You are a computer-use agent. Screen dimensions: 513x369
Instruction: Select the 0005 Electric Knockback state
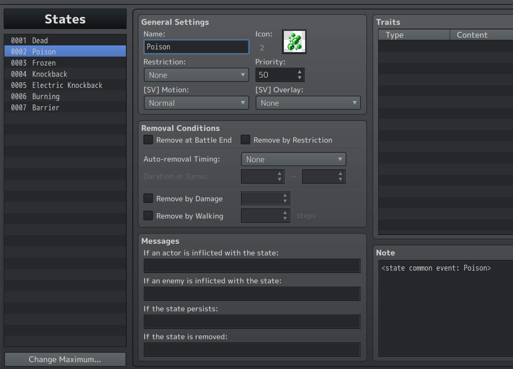pos(65,85)
